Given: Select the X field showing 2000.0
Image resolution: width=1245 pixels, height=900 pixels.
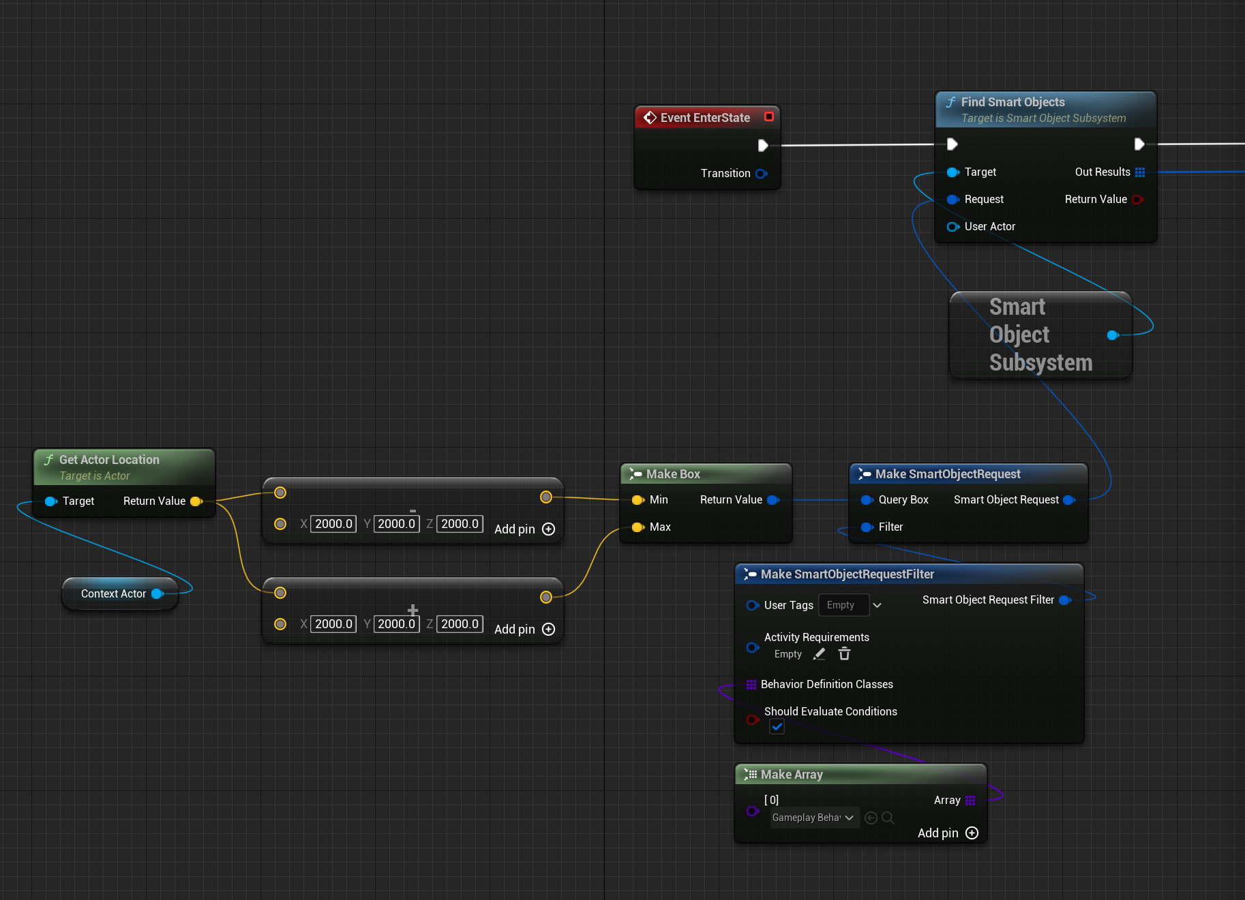Looking at the screenshot, I should coord(333,523).
